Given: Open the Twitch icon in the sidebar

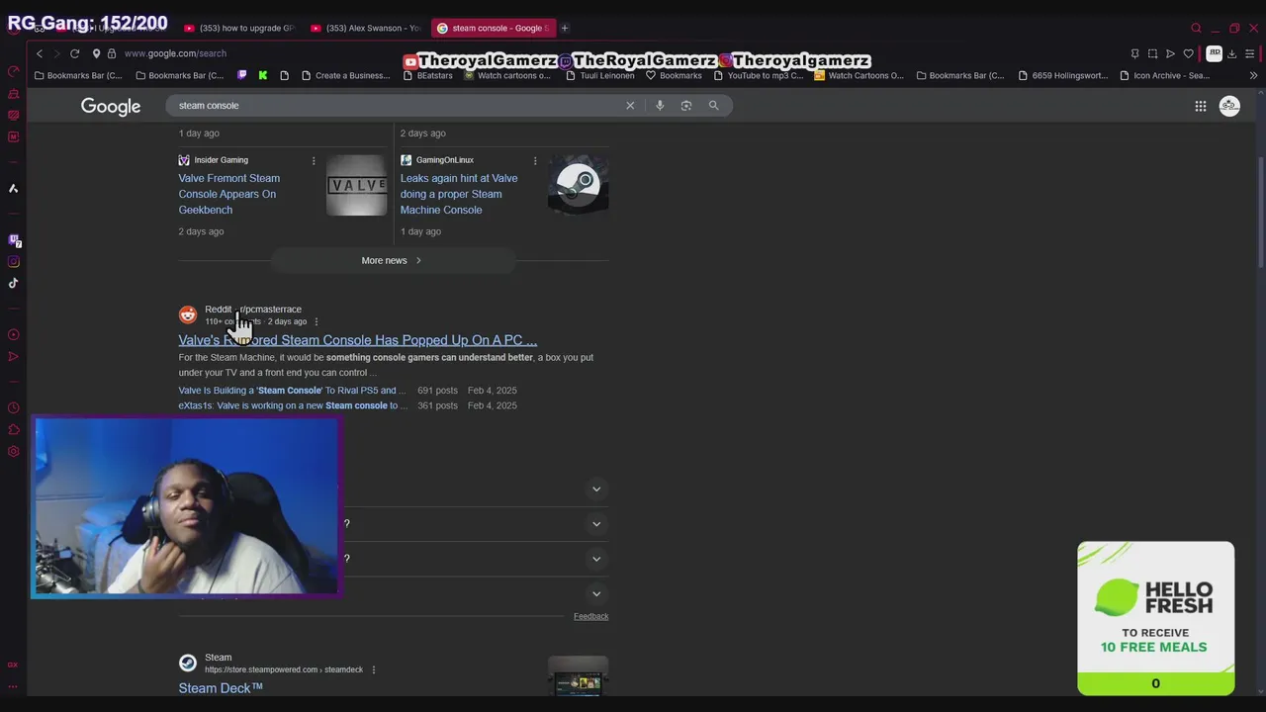Looking at the screenshot, I should coord(13,240).
